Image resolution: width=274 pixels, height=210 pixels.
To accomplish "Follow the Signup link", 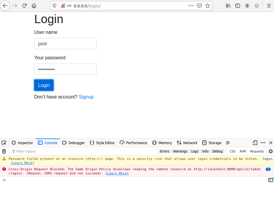I will click(86, 97).
